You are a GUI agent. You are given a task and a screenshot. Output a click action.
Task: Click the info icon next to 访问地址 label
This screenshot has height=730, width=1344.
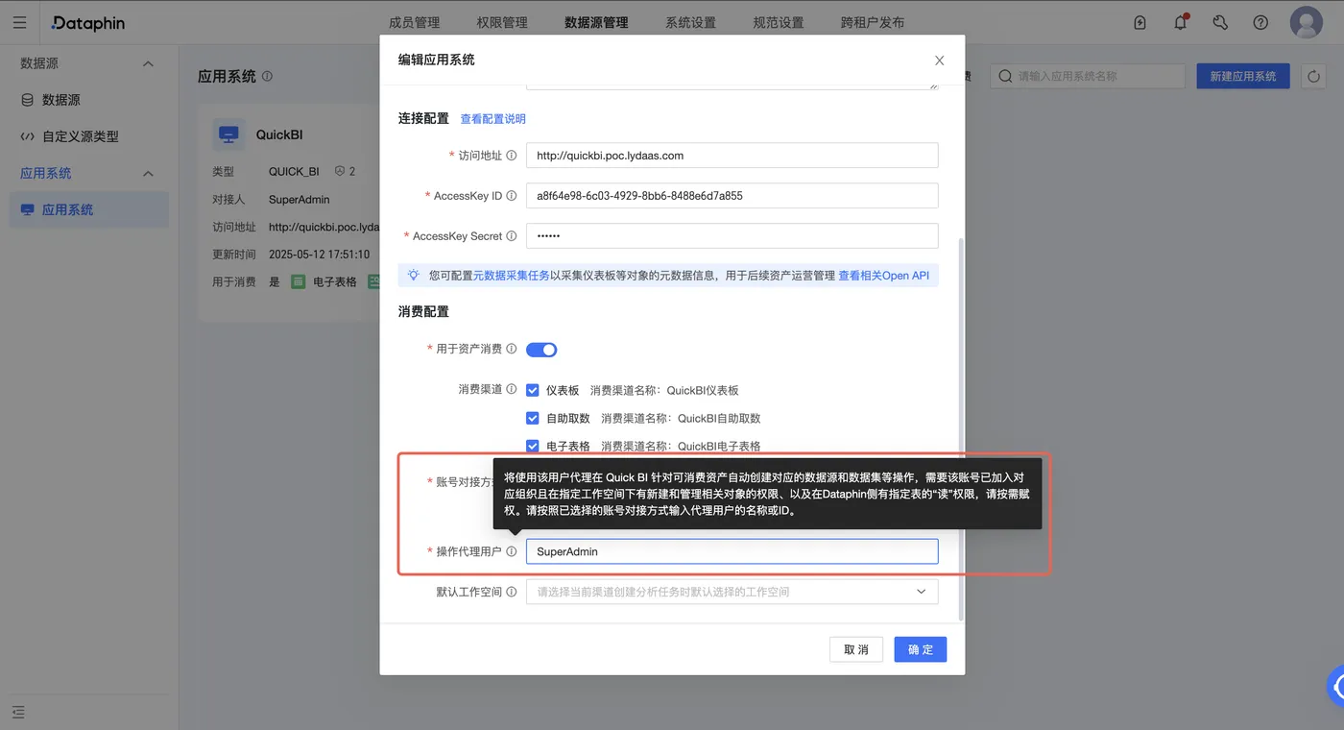tap(511, 156)
